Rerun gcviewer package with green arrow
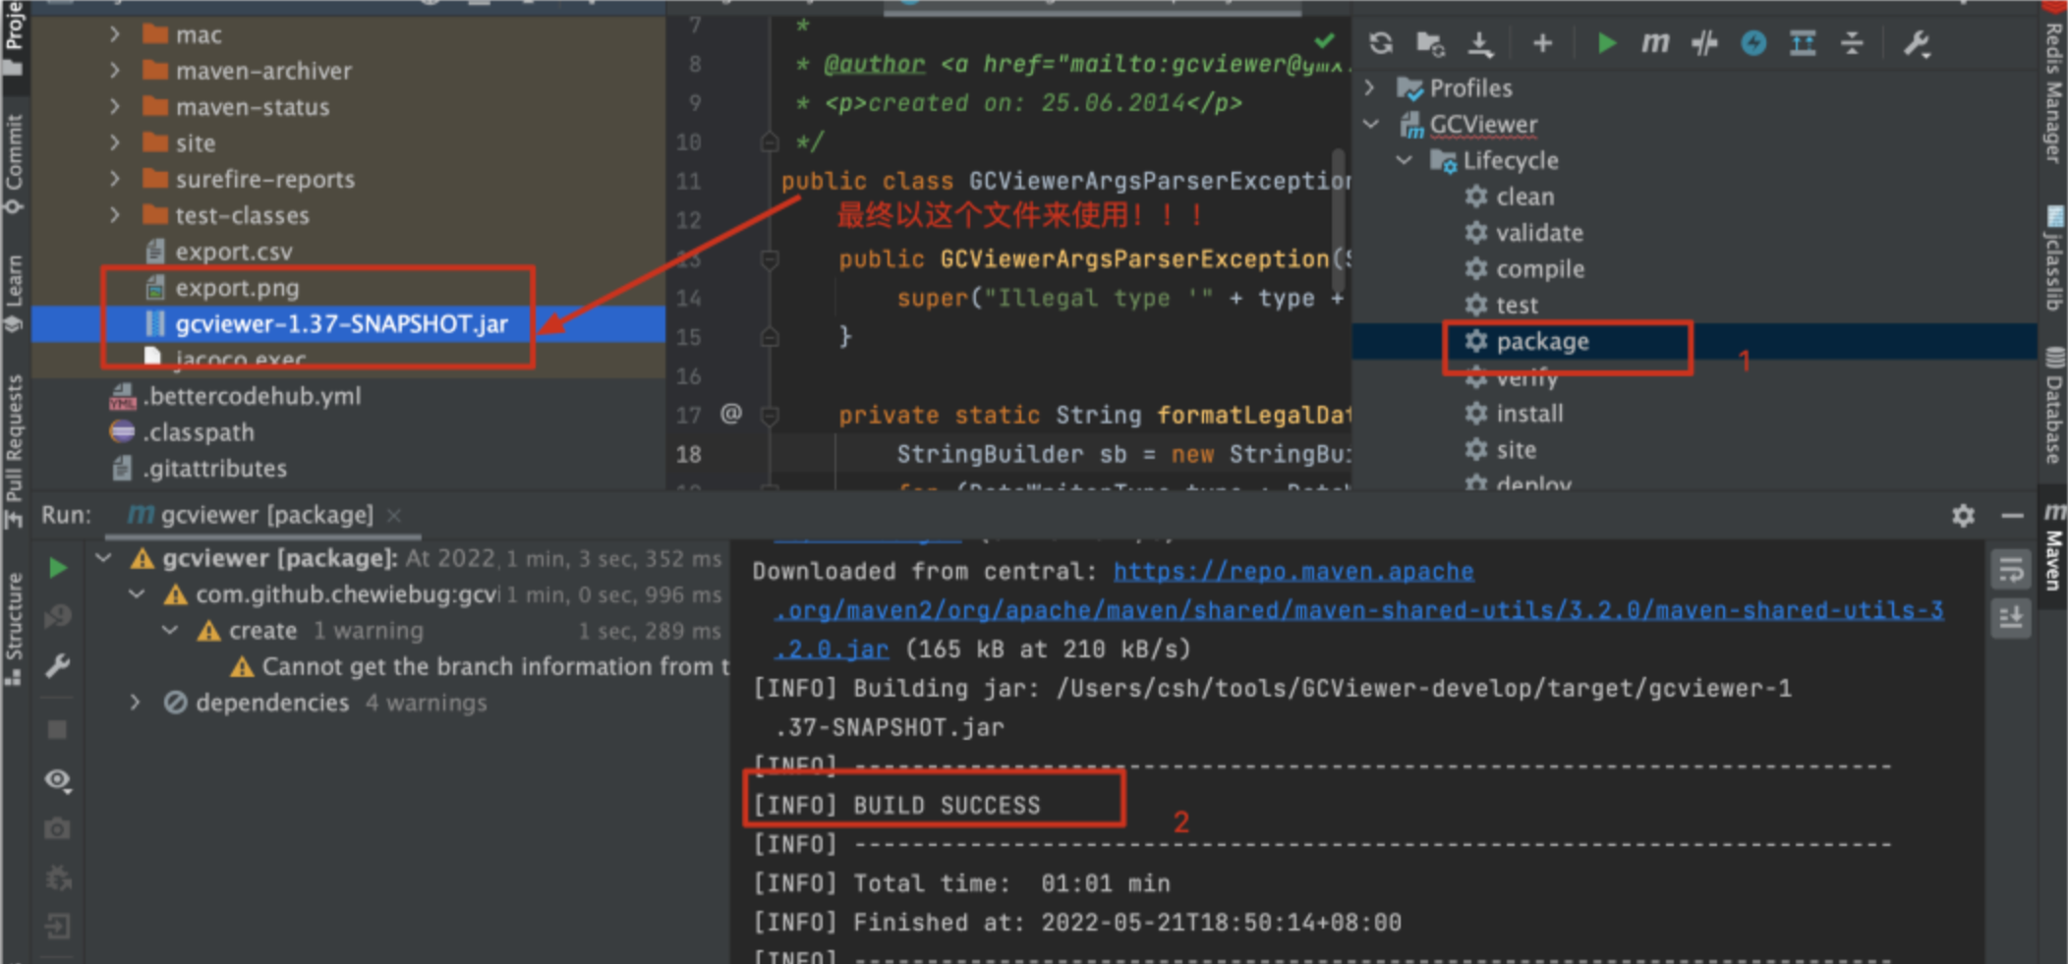Screen dimensions: 2068x964 click(x=58, y=567)
